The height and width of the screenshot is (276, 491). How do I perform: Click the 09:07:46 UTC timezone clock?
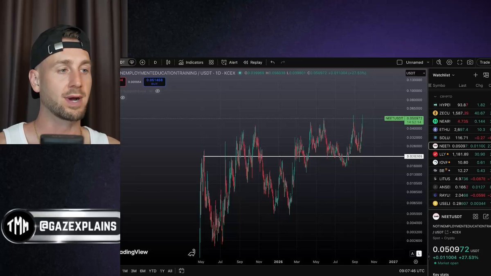click(x=412, y=271)
